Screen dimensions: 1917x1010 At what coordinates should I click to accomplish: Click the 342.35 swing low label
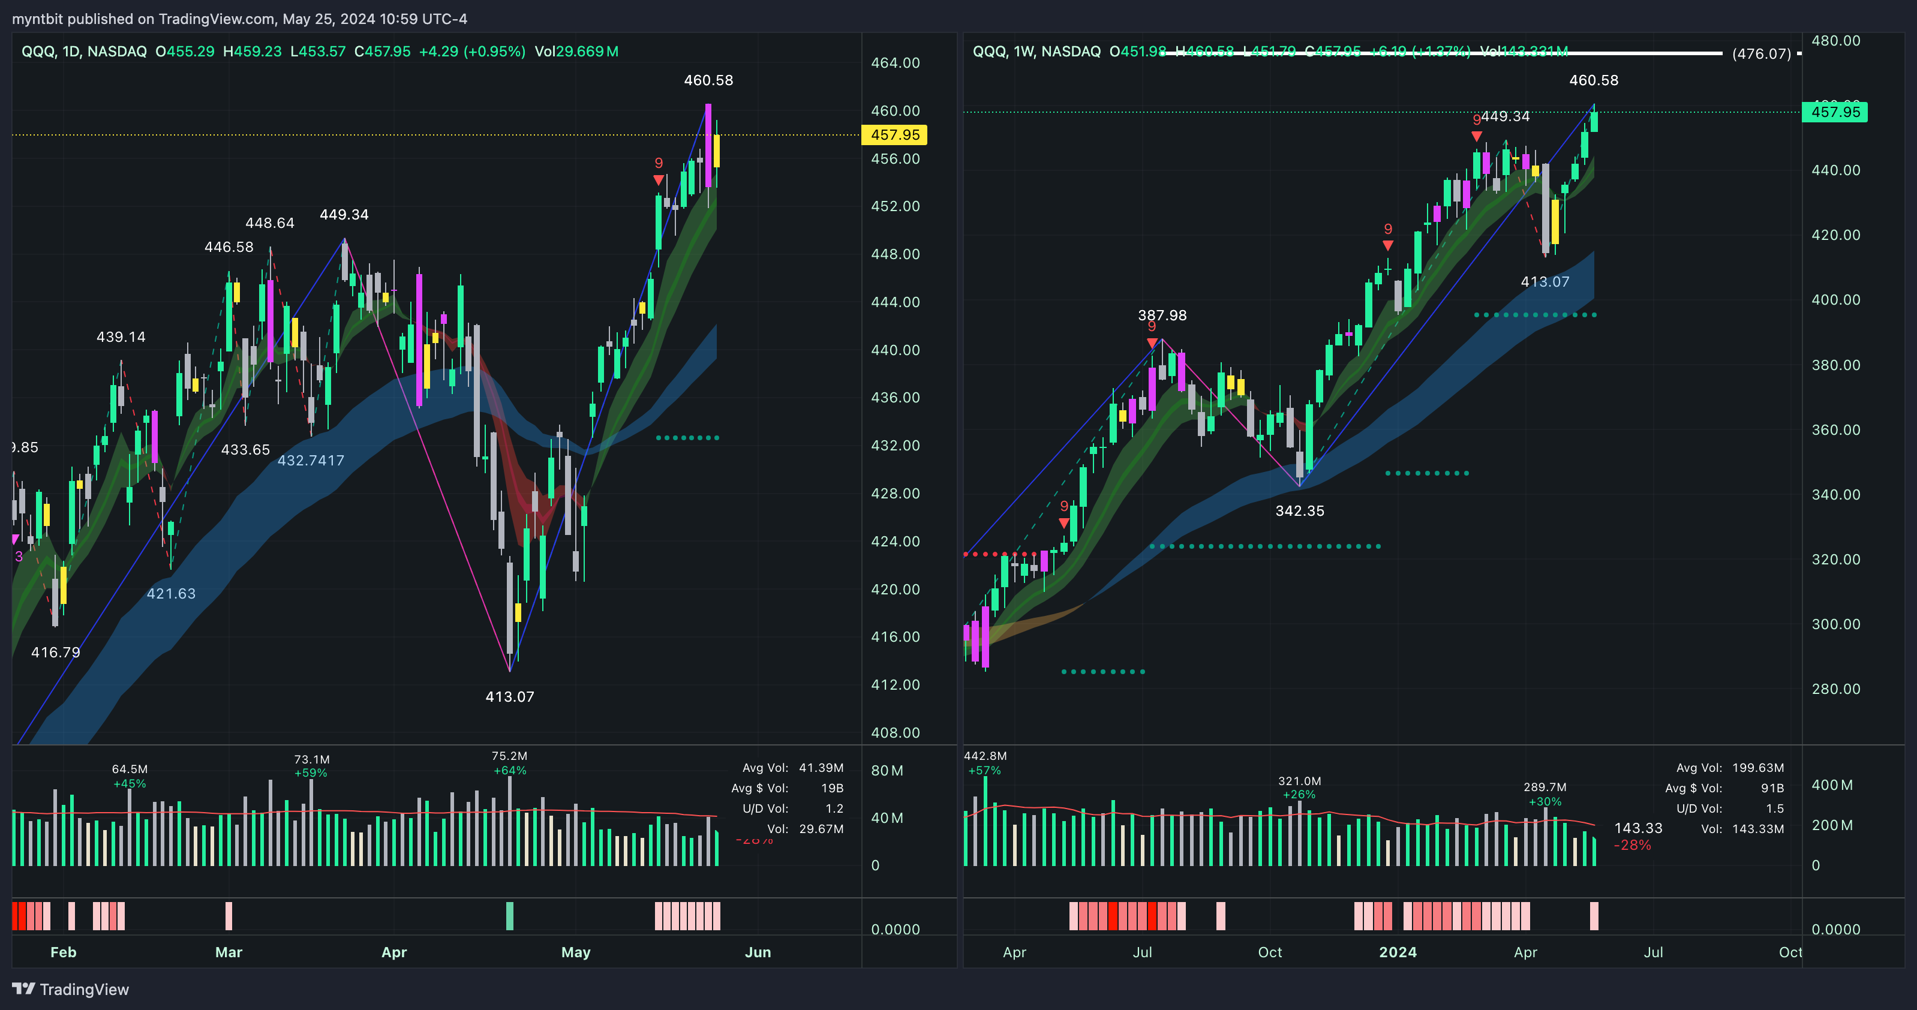(x=1300, y=510)
